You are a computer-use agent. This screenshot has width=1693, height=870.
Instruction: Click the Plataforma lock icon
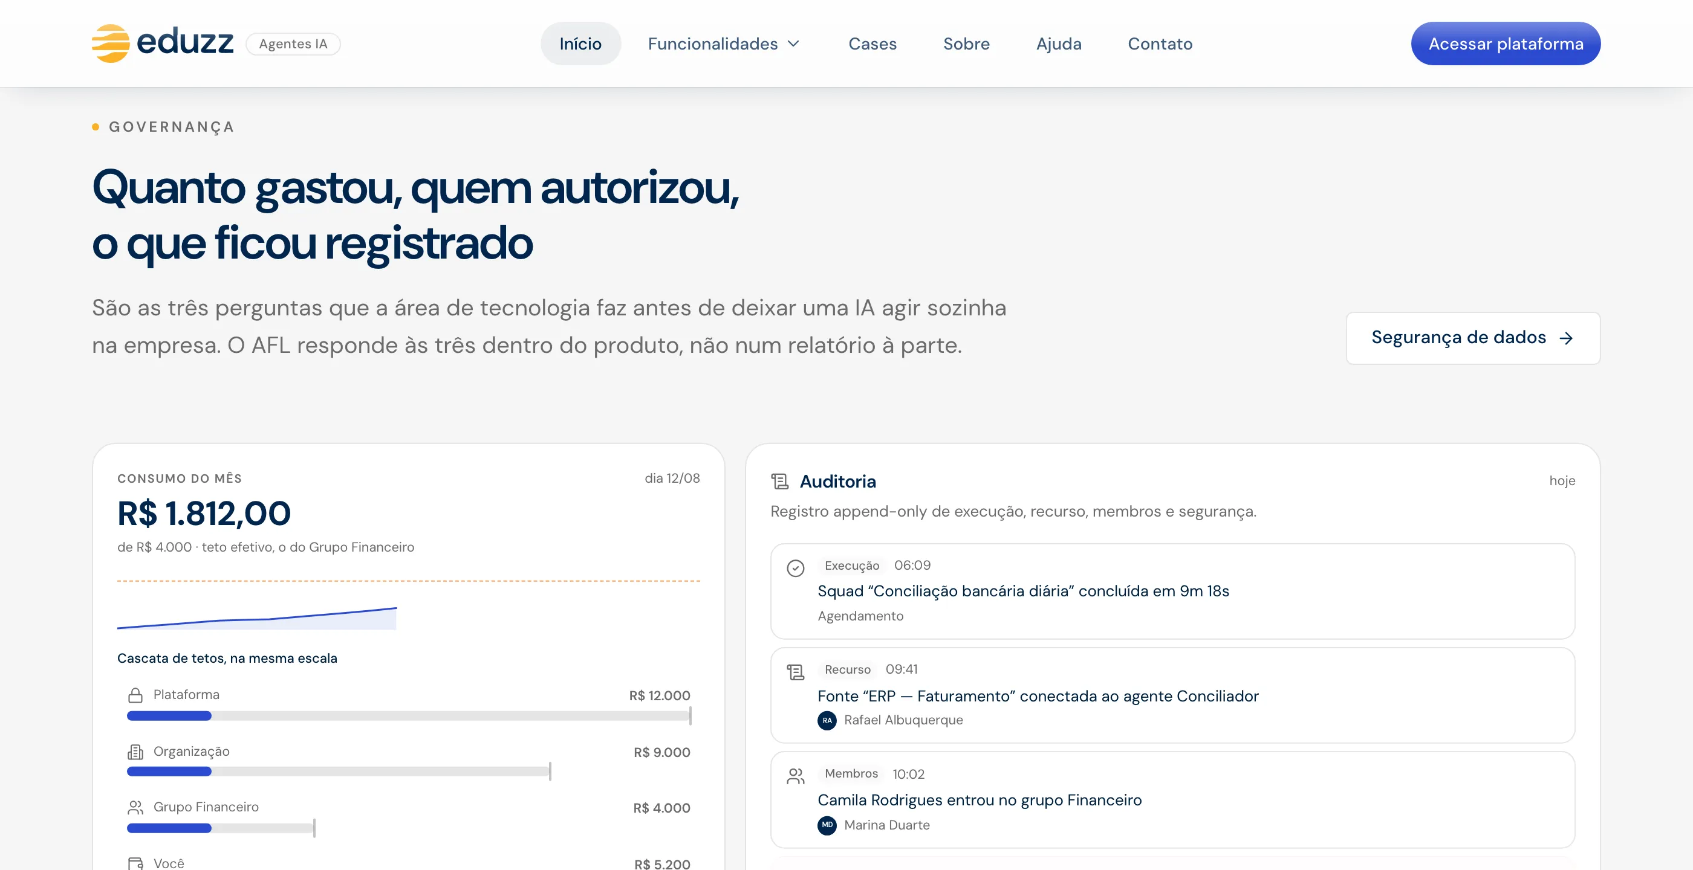point(135,695)
